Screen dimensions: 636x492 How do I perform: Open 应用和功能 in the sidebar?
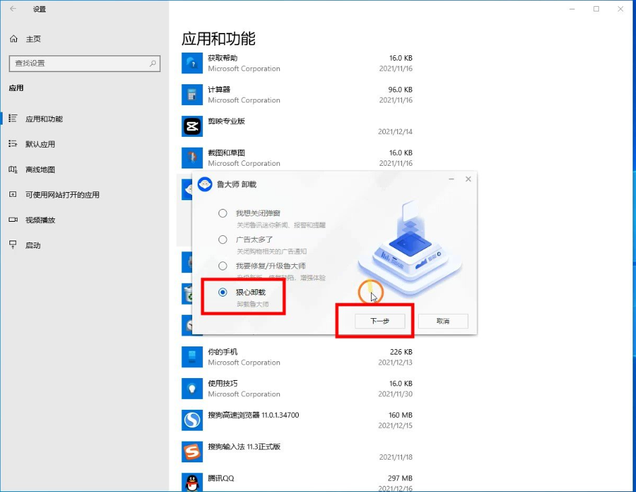[44, 119]
